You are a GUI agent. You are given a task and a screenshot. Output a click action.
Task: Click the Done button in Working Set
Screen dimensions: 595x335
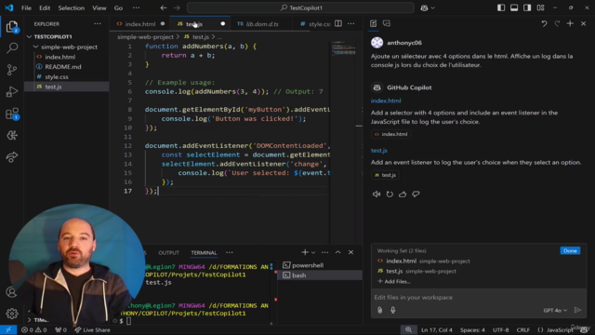click(x=570, y=250)
